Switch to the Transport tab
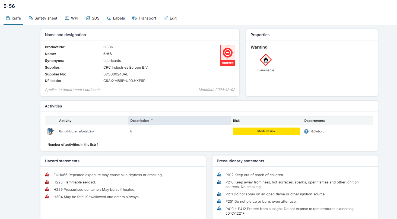Viewport: 397px width, 219px height. click(x=144, y=18)
